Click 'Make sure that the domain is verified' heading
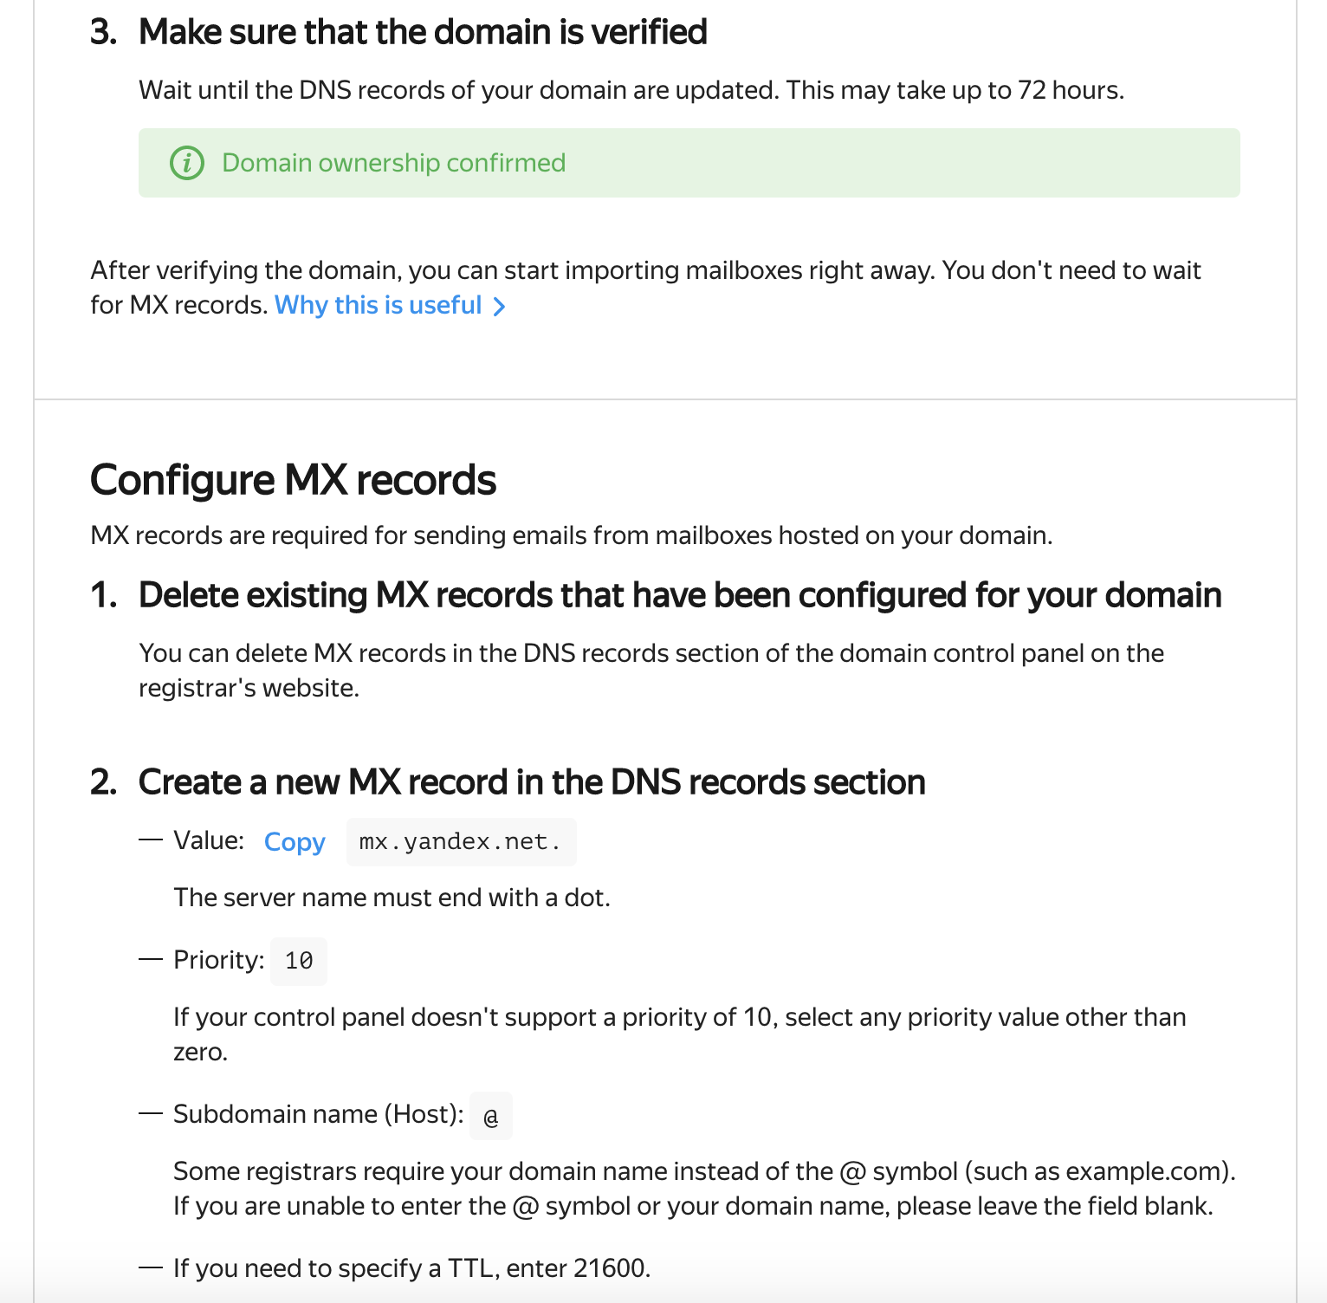This screenshot has height=1303, width=1327. (x=423, y=32)
